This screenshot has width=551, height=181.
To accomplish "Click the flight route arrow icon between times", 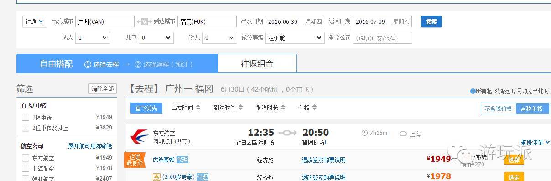I will point(288,133).
